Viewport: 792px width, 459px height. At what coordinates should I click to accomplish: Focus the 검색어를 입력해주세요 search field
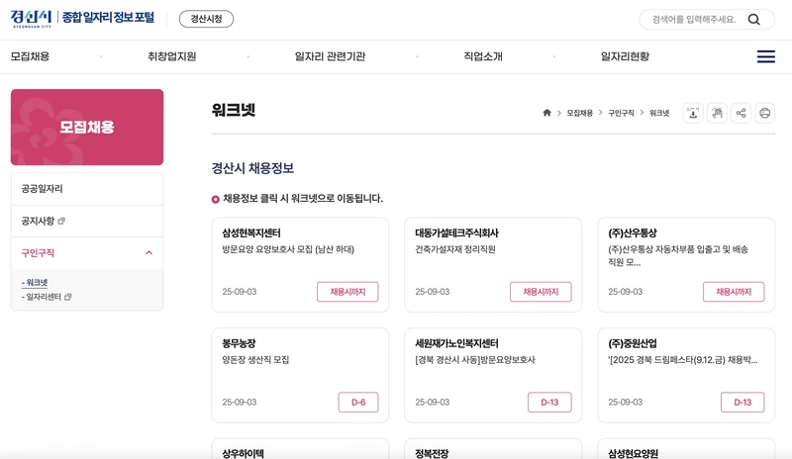[694, 19]
